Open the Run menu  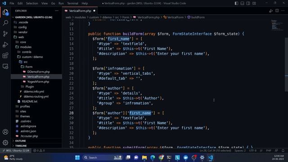pos(61,3)
